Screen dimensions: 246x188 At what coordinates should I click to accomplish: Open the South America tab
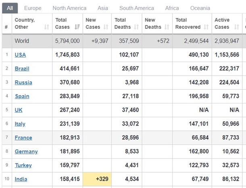136,8
